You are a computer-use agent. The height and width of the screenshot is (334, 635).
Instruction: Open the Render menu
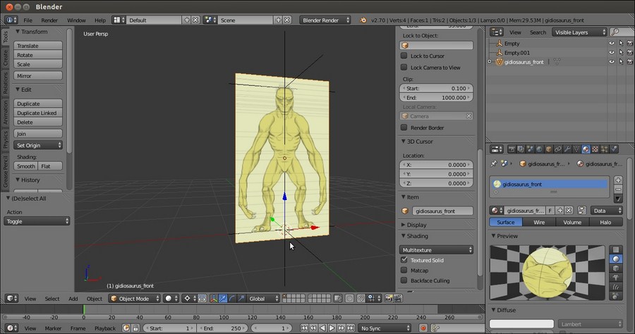[49, 20]
